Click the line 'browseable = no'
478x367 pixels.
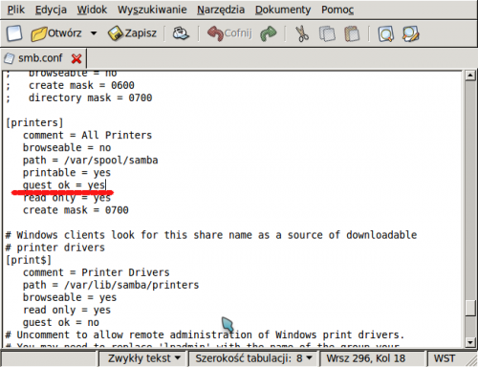[67, 147]
